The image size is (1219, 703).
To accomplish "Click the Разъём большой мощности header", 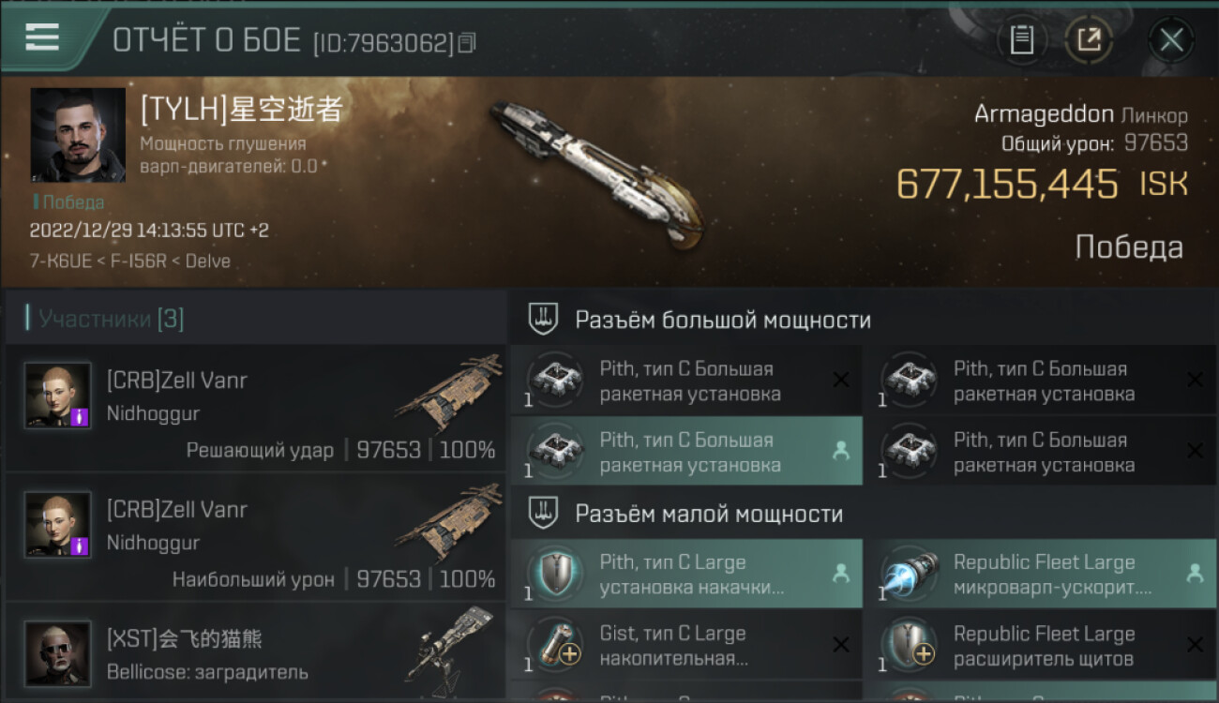I will pos(723,320).
